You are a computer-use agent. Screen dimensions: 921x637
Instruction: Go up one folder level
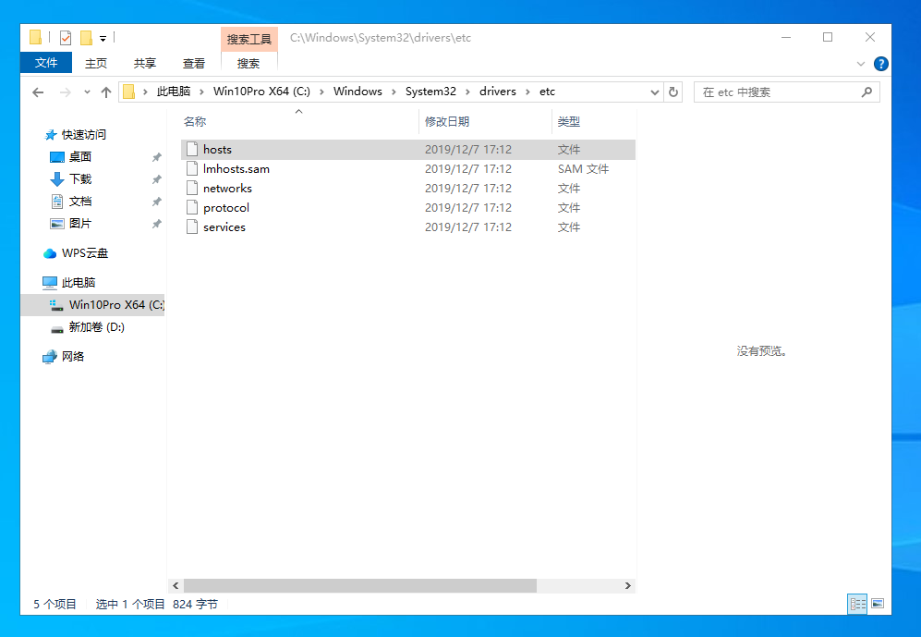tap(106, 92)
